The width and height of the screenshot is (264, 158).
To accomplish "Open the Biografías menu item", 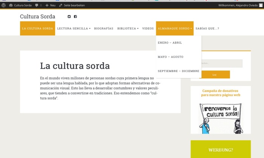I will click(104, 28).
